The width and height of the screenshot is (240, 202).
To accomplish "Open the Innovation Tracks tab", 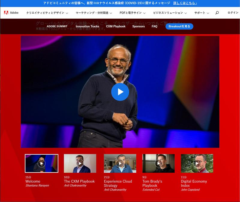I will tap(87, 26).
